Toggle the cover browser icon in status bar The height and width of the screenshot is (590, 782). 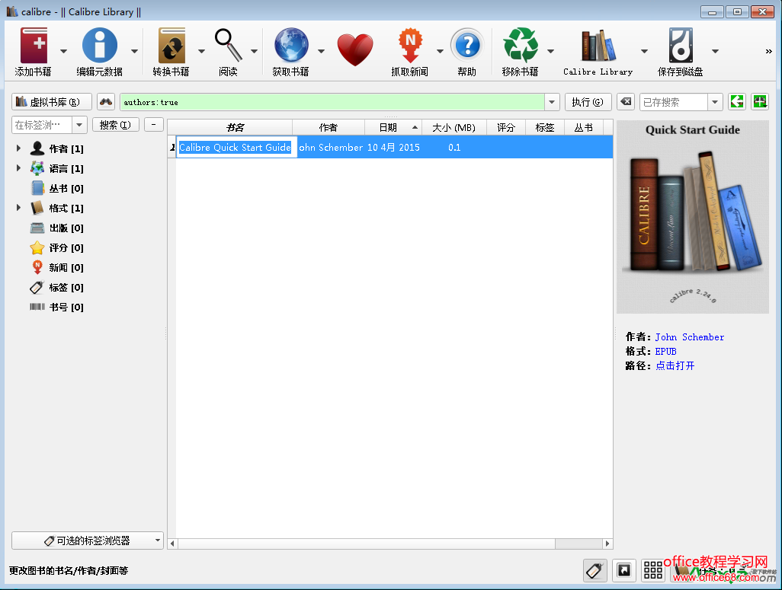click(x=624, y=570)
